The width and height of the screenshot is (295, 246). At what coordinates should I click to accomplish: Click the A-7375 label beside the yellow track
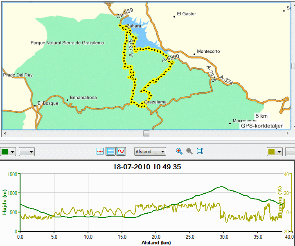(x=131, y=48)
